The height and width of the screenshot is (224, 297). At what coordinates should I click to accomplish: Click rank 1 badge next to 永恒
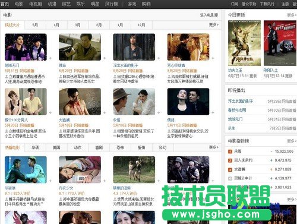230,152
